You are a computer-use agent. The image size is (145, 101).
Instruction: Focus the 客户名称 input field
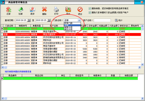point(102,21)
